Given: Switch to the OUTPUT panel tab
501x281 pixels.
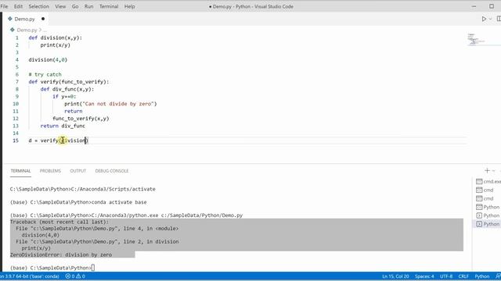Looking at the screenshot, I should click(78, 171).
